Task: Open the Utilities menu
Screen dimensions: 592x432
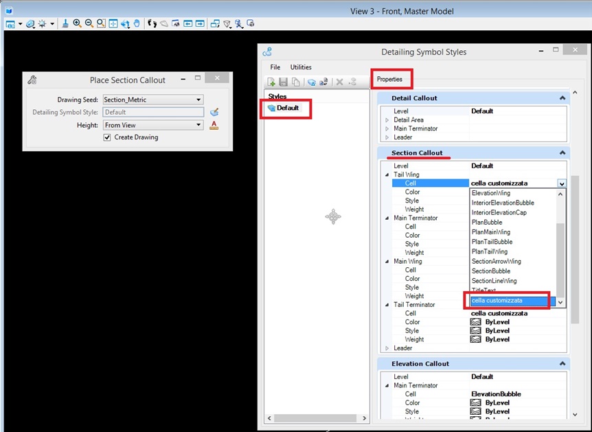Action: pos(301,67)
